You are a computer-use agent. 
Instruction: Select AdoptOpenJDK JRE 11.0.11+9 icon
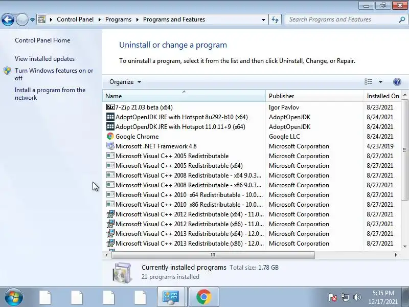coord(110,126)
